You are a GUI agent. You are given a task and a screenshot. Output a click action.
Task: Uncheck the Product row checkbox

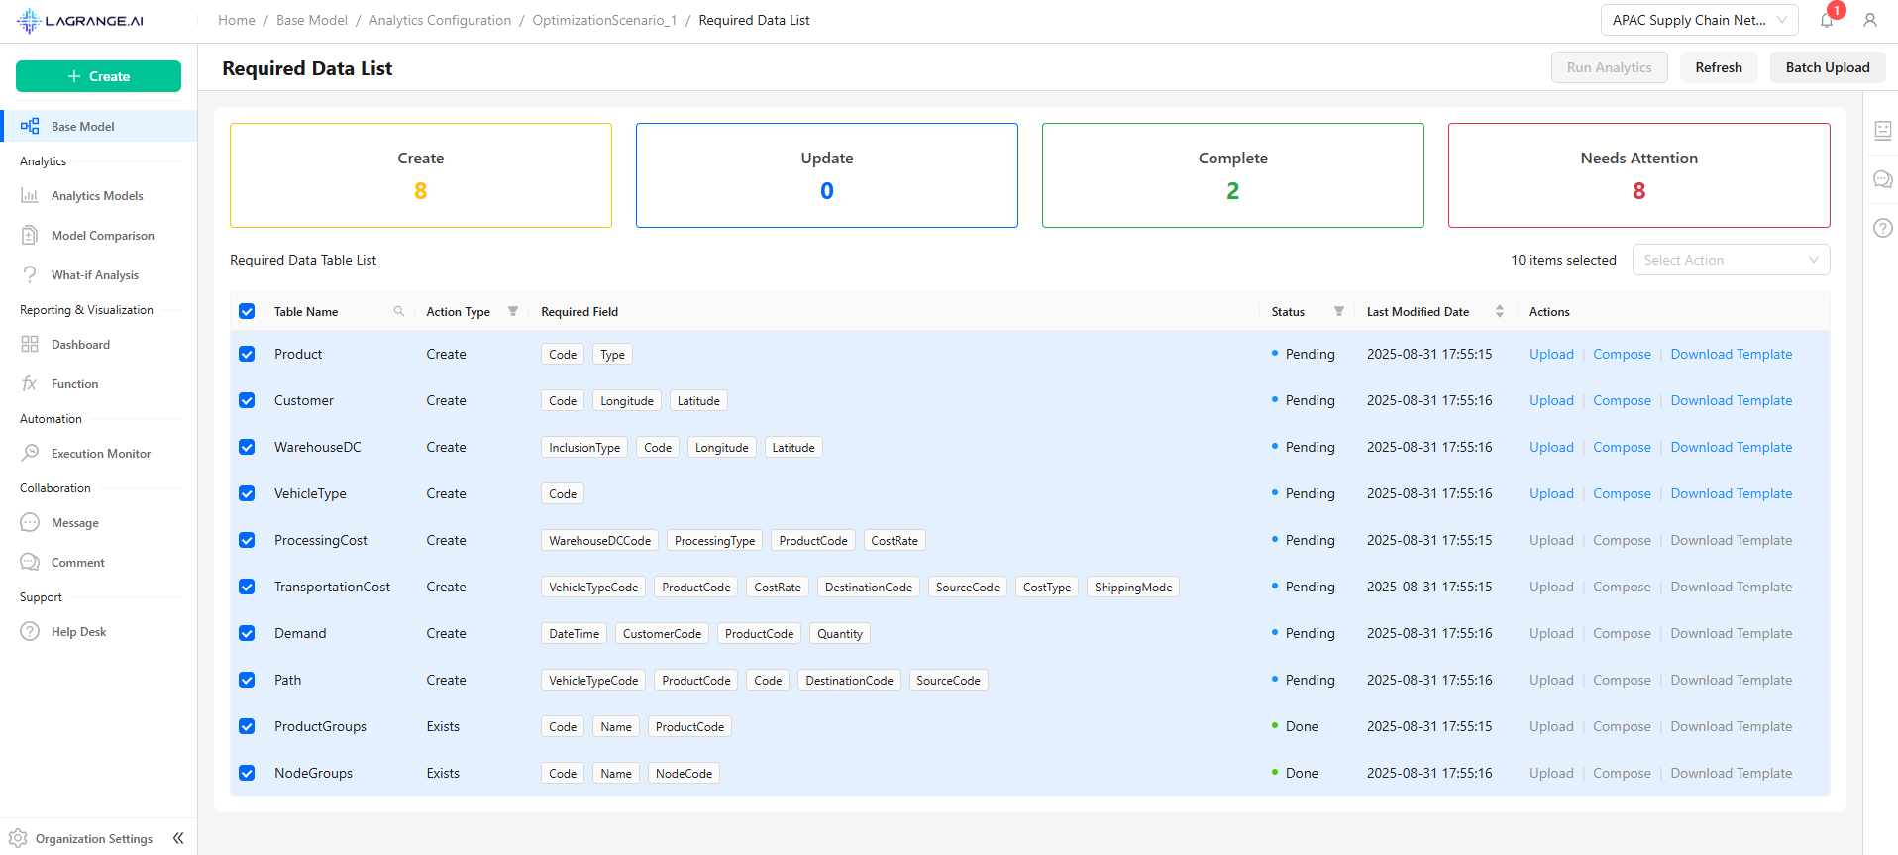[x=247, y=354]
